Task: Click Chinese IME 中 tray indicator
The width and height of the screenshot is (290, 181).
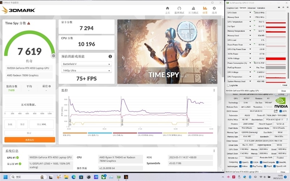Action: [256, 177]
